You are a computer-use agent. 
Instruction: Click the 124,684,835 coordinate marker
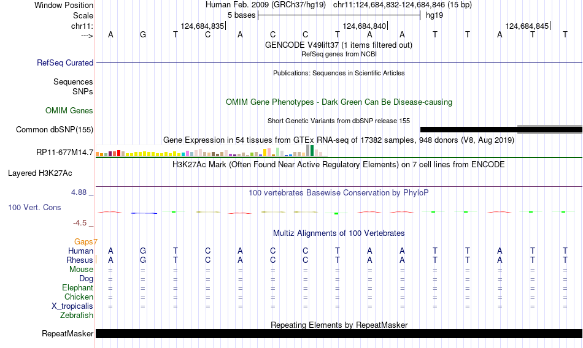tap(203, 26)
